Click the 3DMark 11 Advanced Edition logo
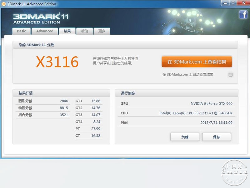Image resolution: width=250 pixels, height=188 pixels. pos(41,18)
